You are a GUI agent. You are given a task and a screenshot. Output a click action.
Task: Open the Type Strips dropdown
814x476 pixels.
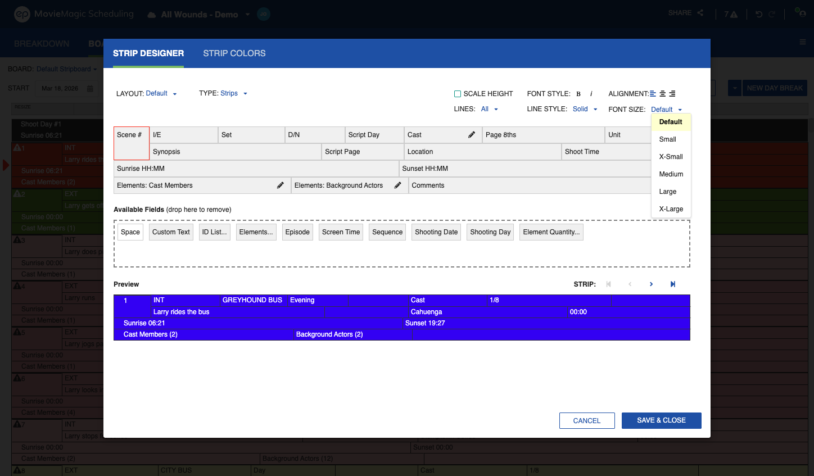(x=234, y=93)
